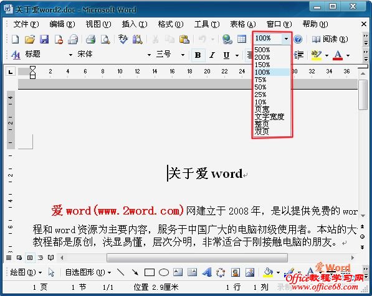Click the zoom 100% input field
The width and height of the screenshot is (372, 296).
(x=268, y=39)
